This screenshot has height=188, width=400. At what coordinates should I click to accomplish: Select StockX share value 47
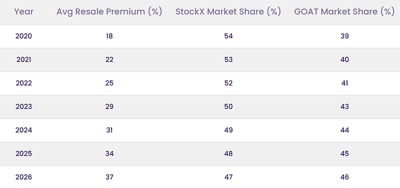(228, 177)
